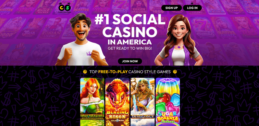
Task: Click the crown pendant on the woman's necklace
Action: [x=178, y=47]
